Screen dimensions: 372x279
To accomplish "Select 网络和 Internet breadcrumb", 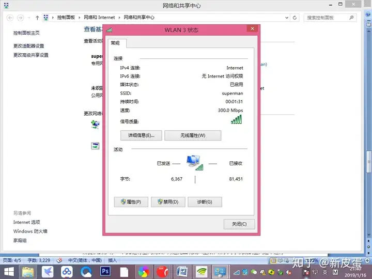I will (x=99, y=18).
